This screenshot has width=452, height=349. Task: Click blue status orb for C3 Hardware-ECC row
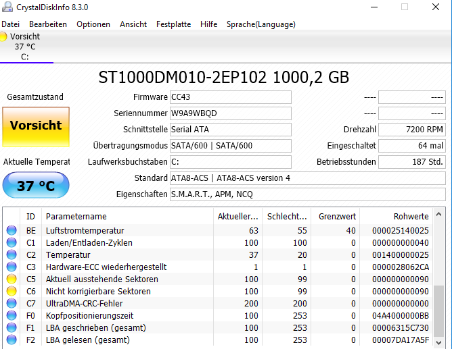[12, 267]
